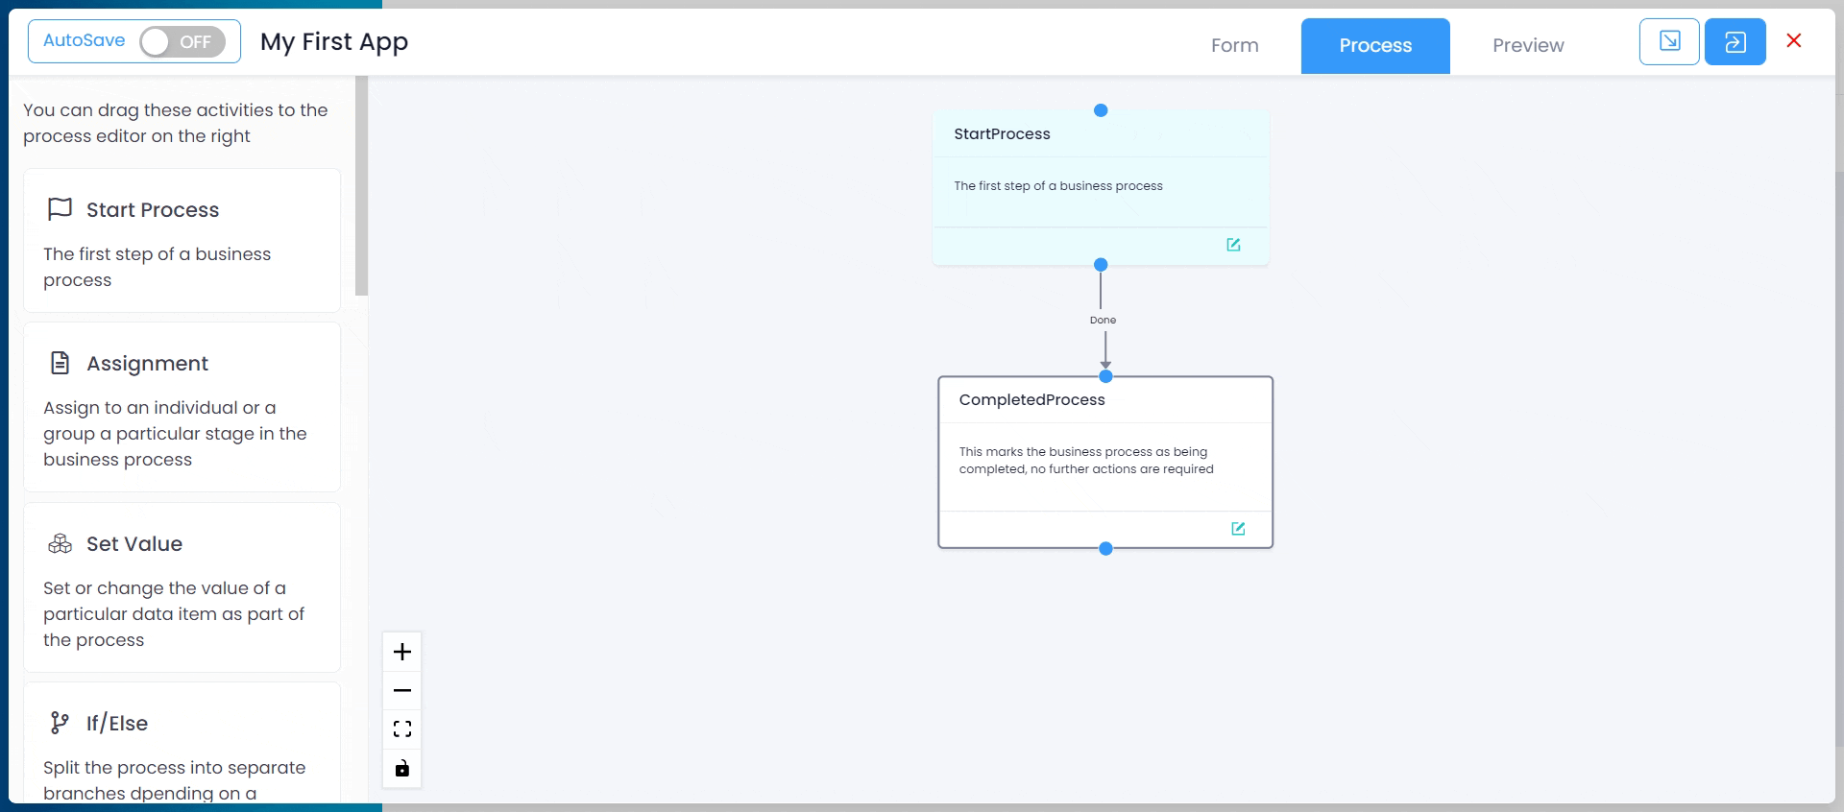Fit the process diagram to view
Image resolution: width=1844 pixels, height=812 pixels.
[402, 729]
